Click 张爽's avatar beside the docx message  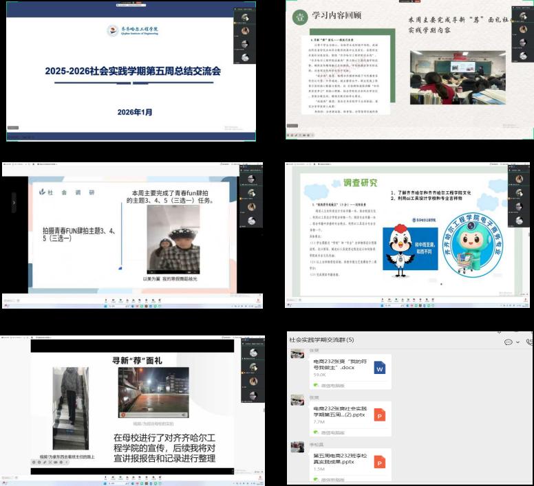(297, 354)
